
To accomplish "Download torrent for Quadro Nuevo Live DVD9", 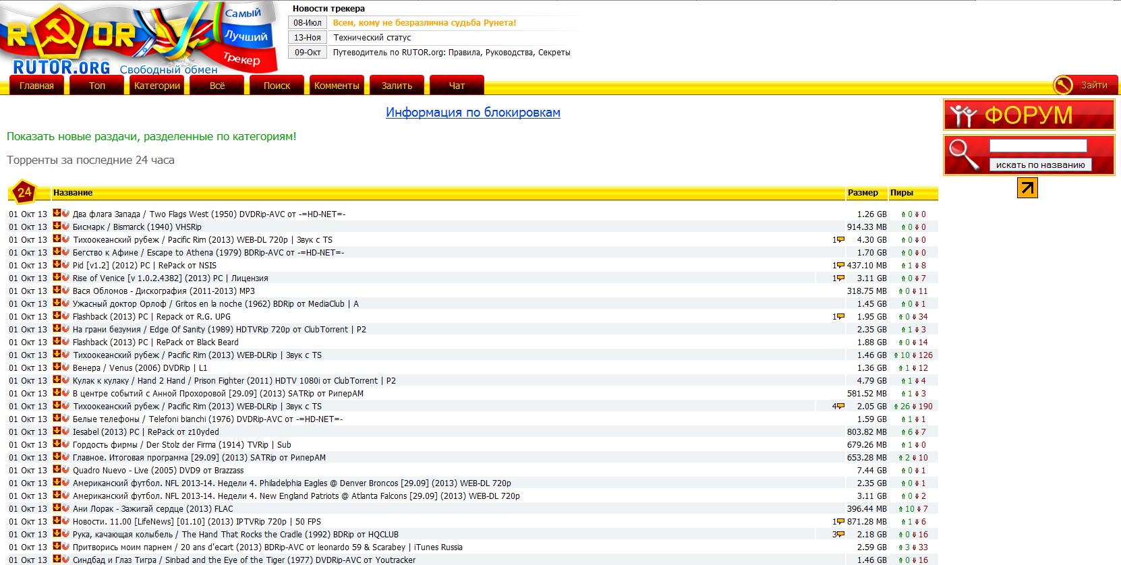I will click(57, 469).
